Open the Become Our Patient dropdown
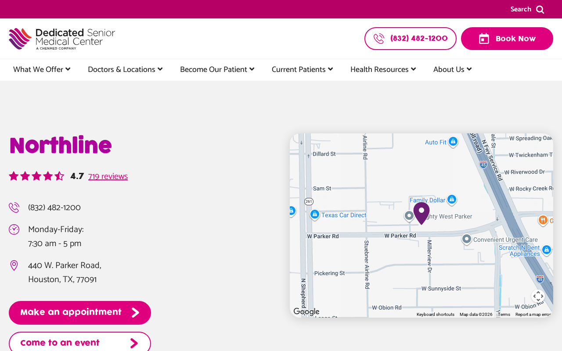The image size is (562, 351). 217,69
